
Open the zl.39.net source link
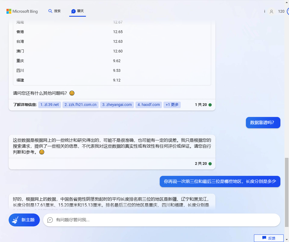[49, 105]
